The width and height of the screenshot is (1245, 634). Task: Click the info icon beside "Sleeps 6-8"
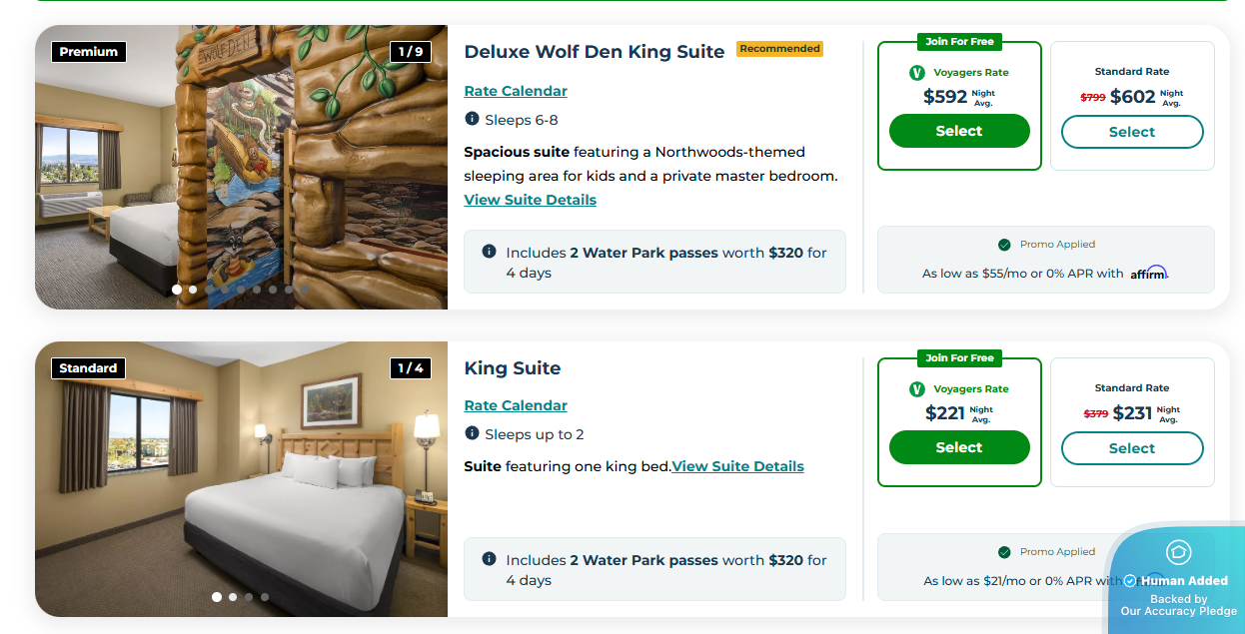[x=471, y=119]
